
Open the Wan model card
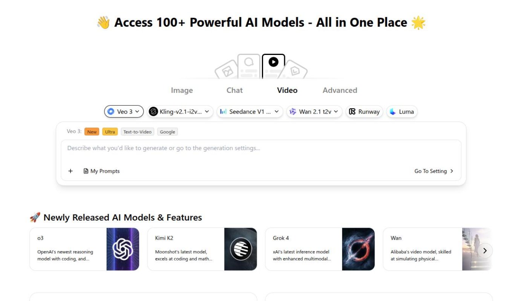point(422,249)
